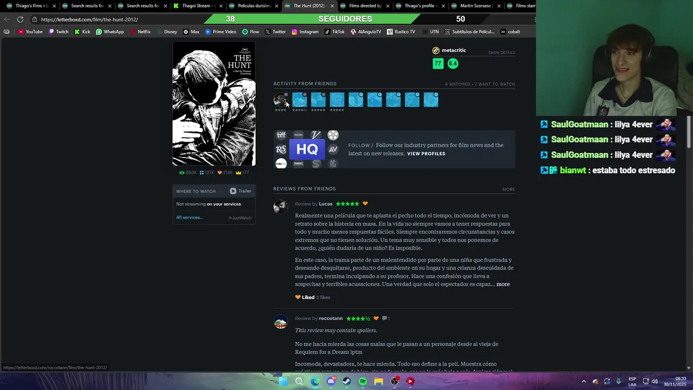Click the JustWatch link
Image resolution: width=693 pixels, height=390 pixels.
click(x=240, y=218)
